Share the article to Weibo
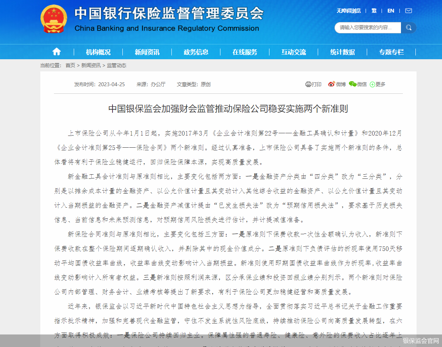The image size is (442, 347). pos(337,84)
